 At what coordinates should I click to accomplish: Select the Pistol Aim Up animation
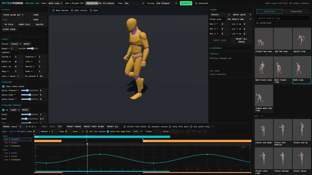[302, 133]
